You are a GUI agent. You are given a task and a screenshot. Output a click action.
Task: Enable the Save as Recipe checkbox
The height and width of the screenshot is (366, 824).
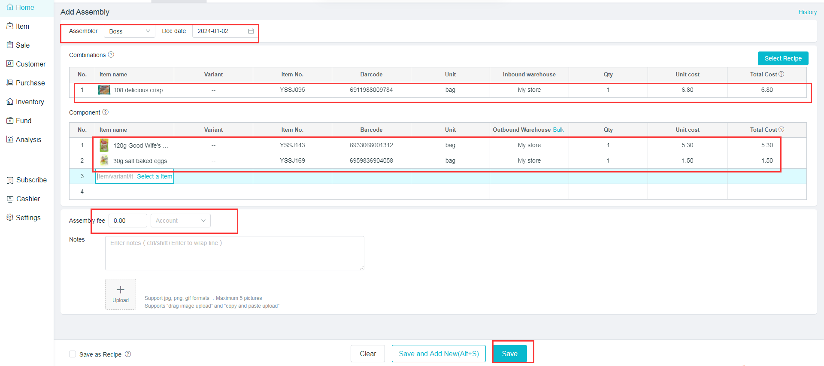coord(73,354)
